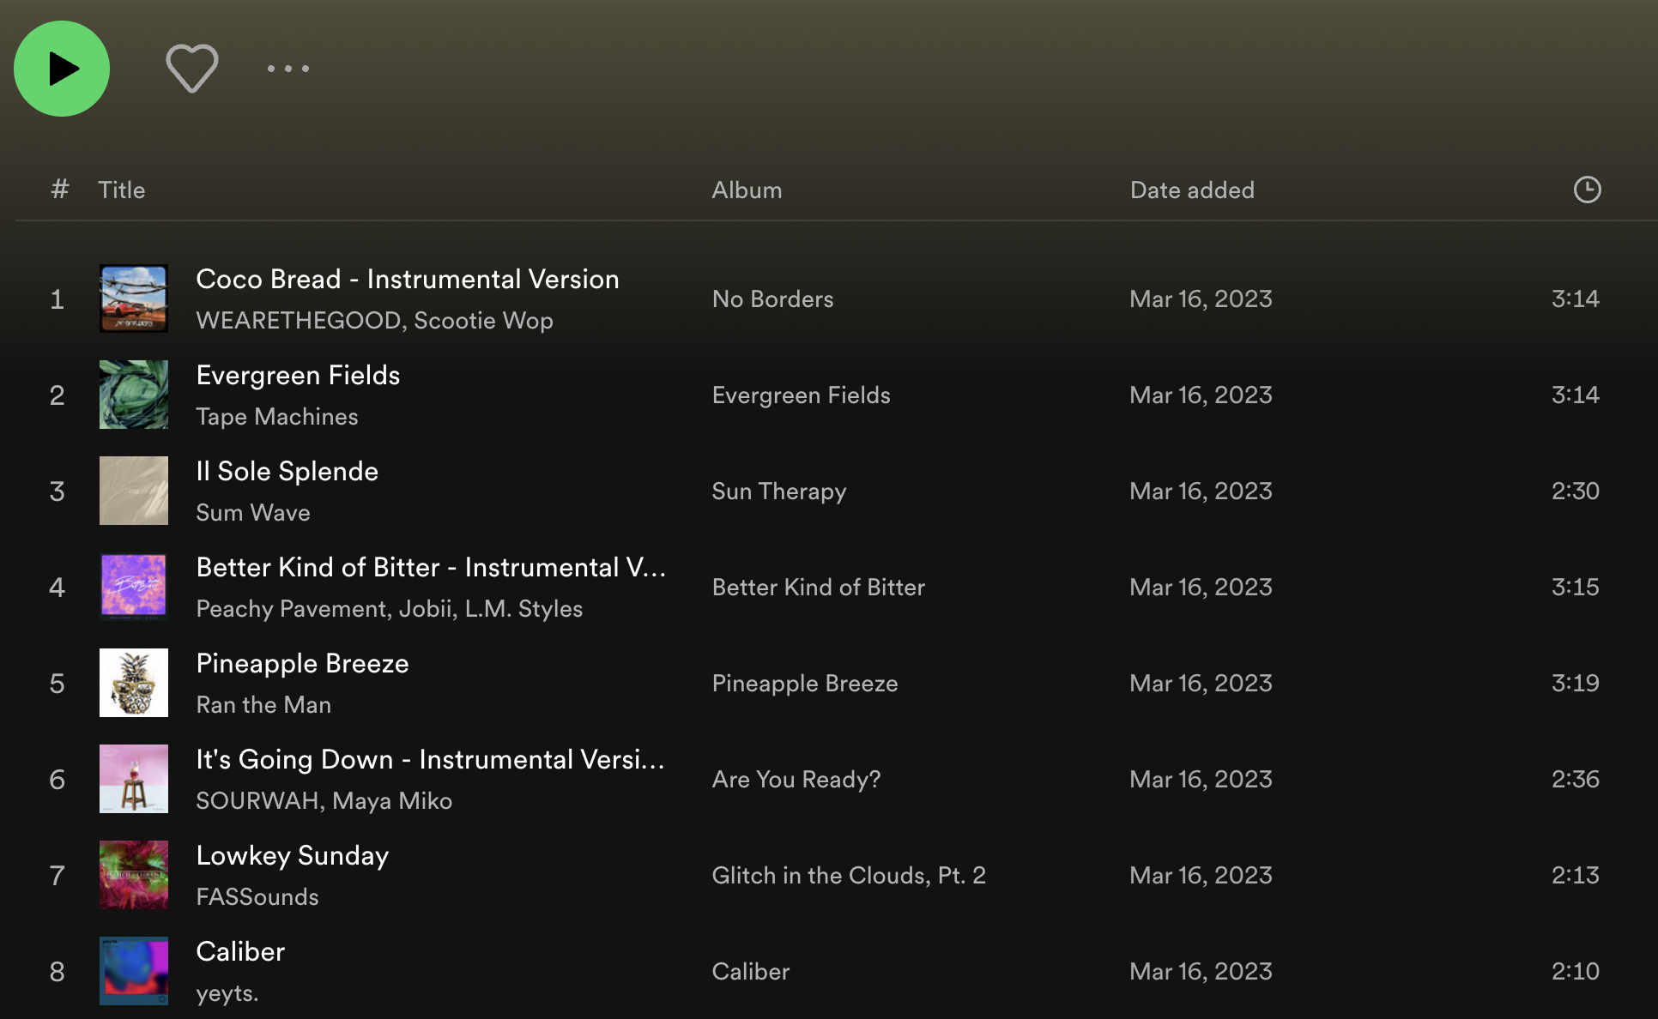Click the Maya Miko artist name
This screenshot has height=1019, width=1658.
pyautogui.click(x=392, y=801)
